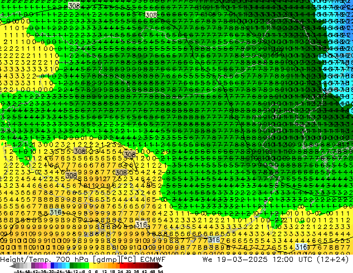Click the "0" legend scale value

90,272
